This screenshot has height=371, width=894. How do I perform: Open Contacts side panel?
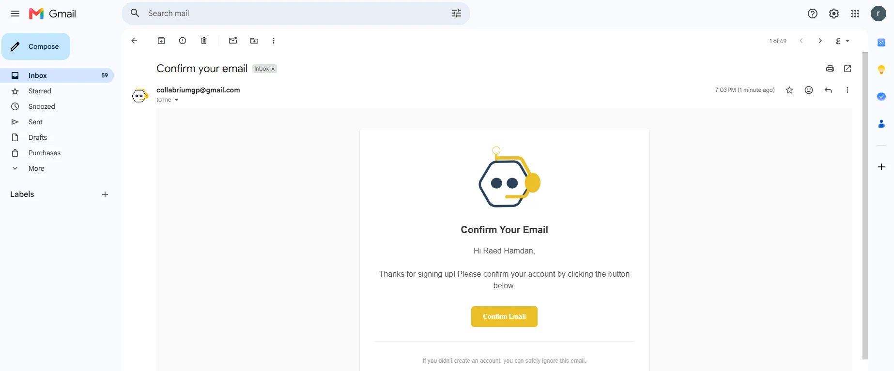[881, 124]
